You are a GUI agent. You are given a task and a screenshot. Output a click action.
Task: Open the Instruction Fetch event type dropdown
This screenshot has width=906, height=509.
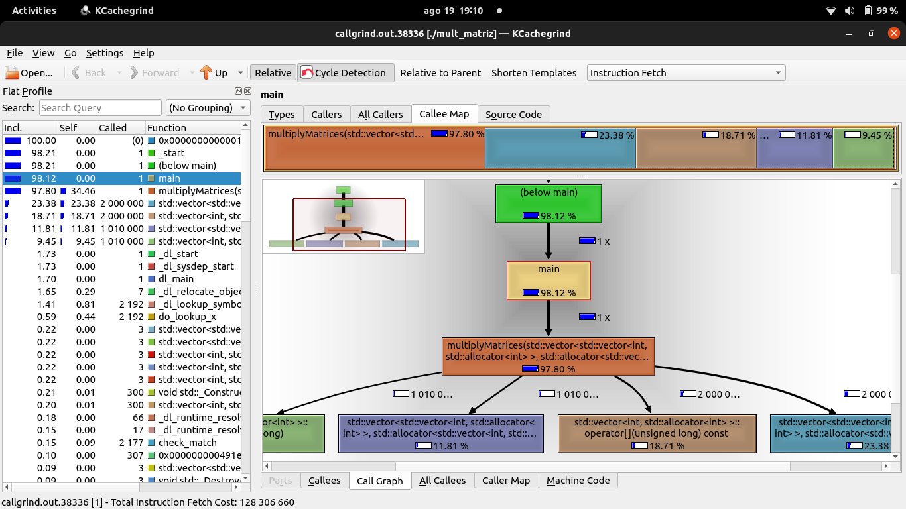click(x=686, y=73)
